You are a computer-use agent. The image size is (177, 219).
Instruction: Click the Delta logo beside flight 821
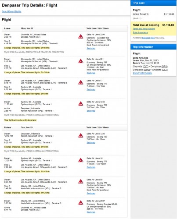(81, 61)
